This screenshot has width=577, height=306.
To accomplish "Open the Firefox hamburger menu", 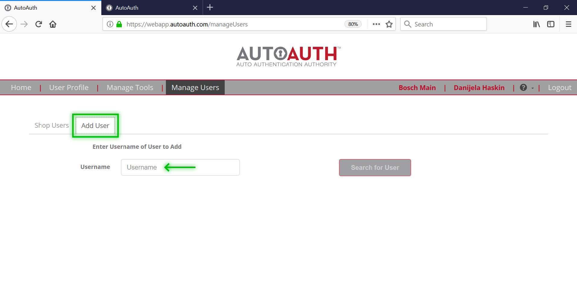I will pyautogui.click(x=568, y=24).
